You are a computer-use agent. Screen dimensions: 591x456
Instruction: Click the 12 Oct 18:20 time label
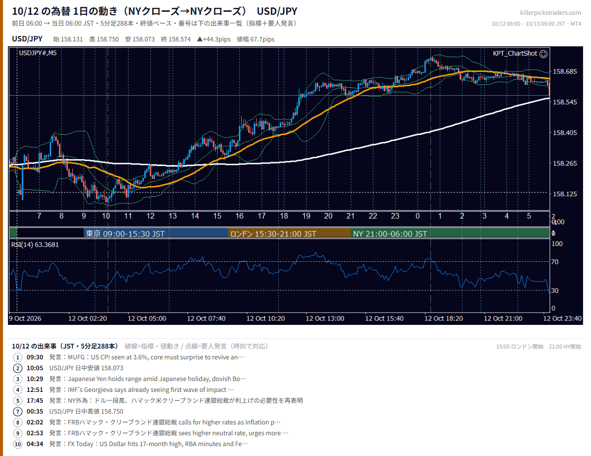pyautogui.click(x=444, y=318)
